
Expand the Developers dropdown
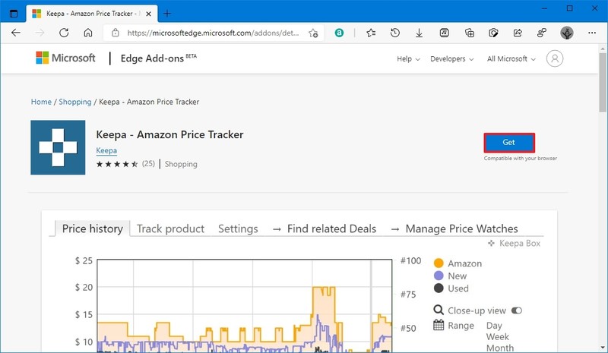pos(452,59)
